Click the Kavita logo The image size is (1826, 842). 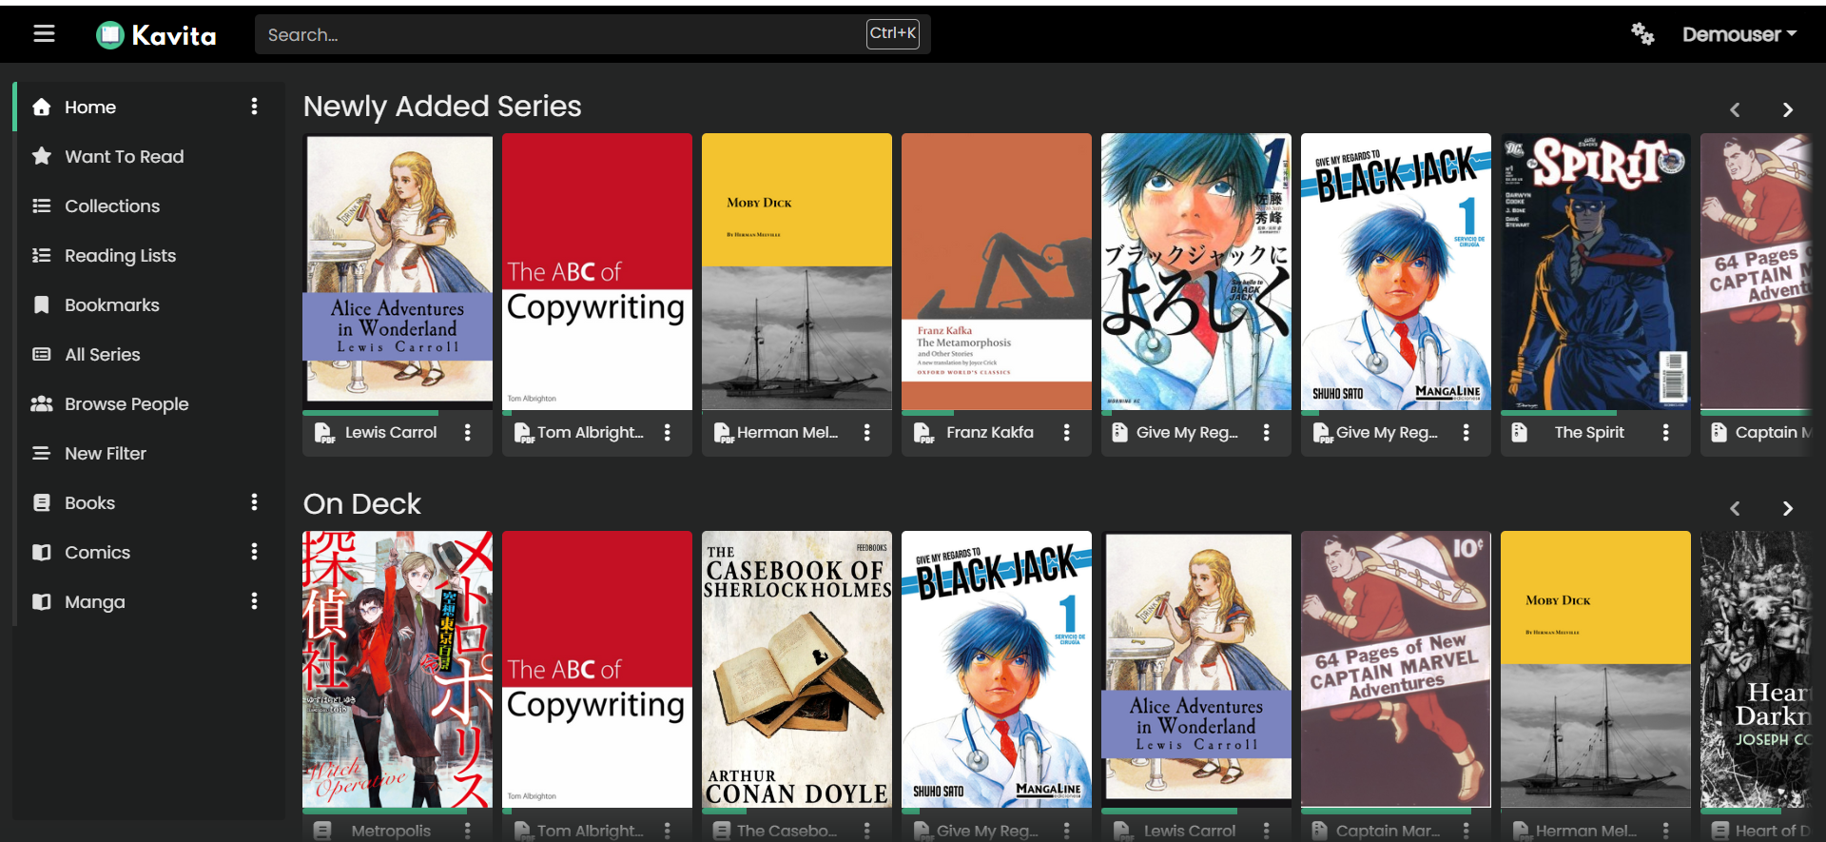pos(156,35)
